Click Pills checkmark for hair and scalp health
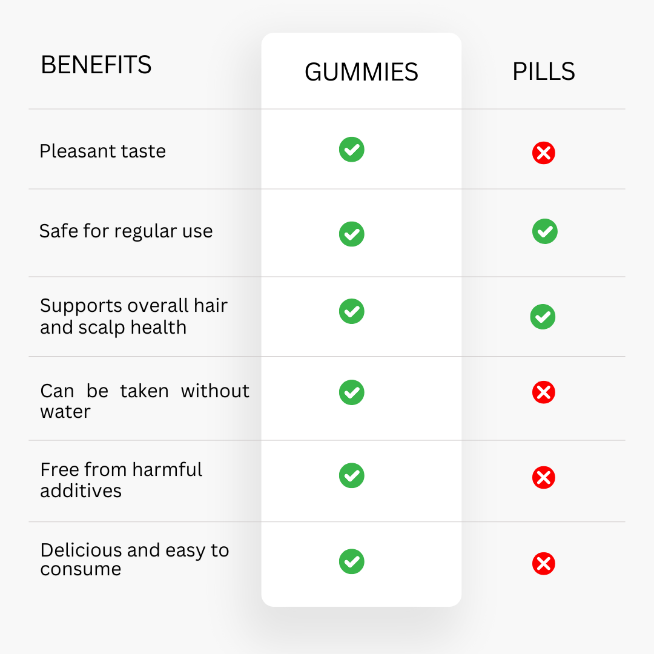The height and width of the screenshot is (654, 654). pyautogui.click(x=543, y=317)
